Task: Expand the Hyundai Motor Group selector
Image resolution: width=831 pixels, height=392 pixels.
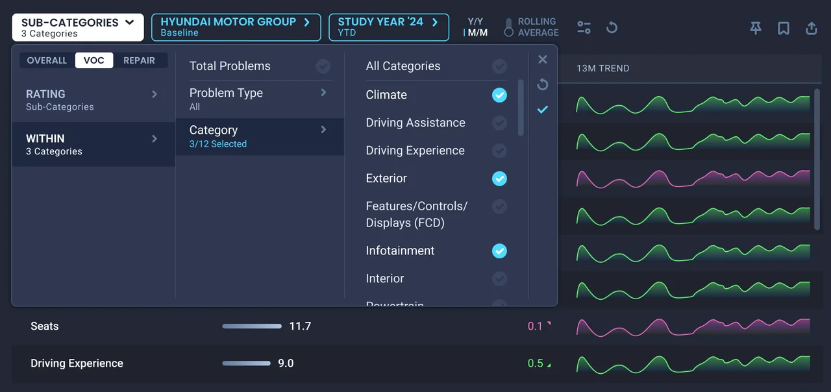Action: 236,27
